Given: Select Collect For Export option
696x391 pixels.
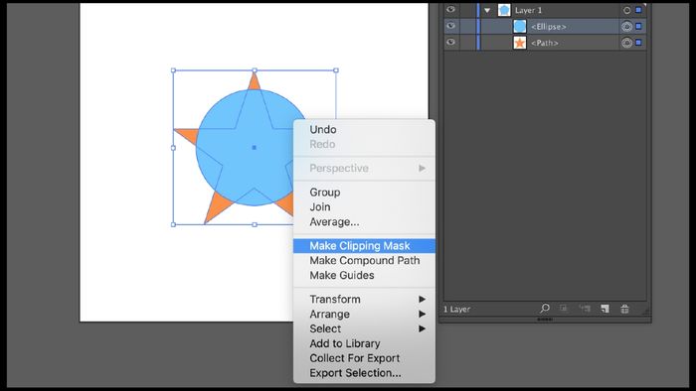Looking at the screenshot, I should [x=364, y=358].
